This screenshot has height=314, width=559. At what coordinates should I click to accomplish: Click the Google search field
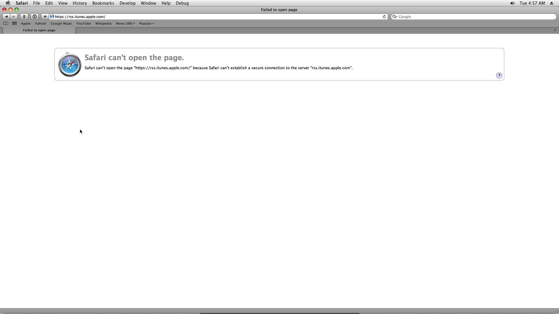pos(474,17)
